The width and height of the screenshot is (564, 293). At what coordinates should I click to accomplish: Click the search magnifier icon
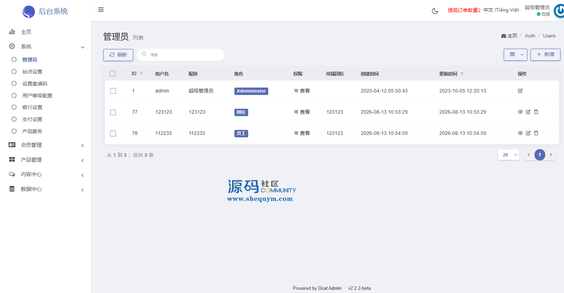144,54
